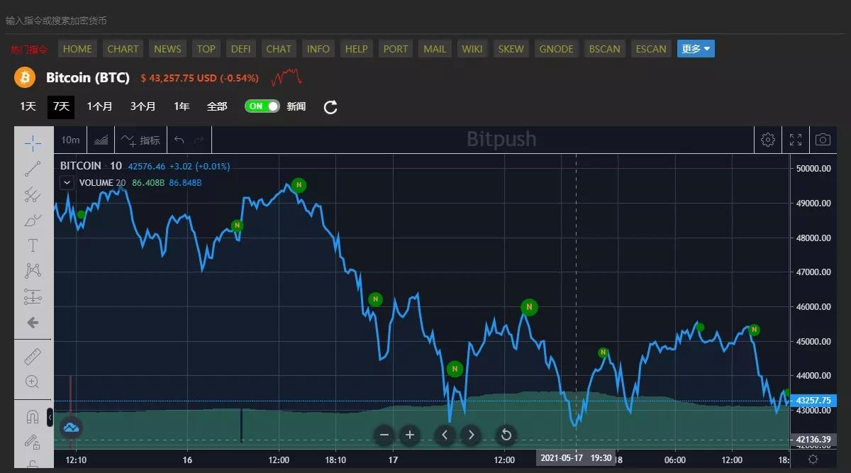Open the MAIL command
Screen dimensions: 851x473
point(435,49)
